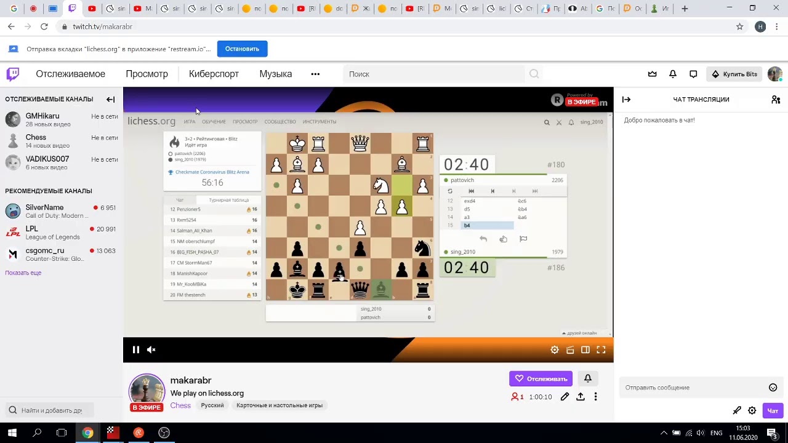Bookmark this page with star icon
This screenshot has height=443, width=788.
click(740, 26)
